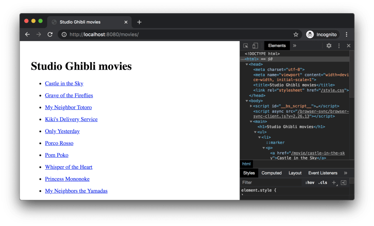
Task: Click the forward navigation arrow
Action: click(39, 34)
